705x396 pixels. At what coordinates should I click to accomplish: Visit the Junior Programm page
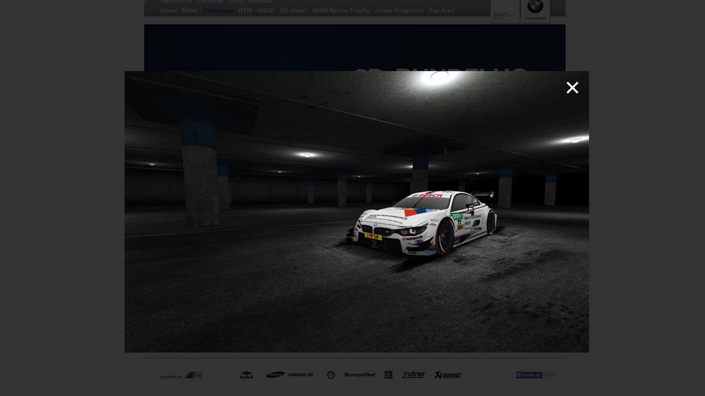399,11
